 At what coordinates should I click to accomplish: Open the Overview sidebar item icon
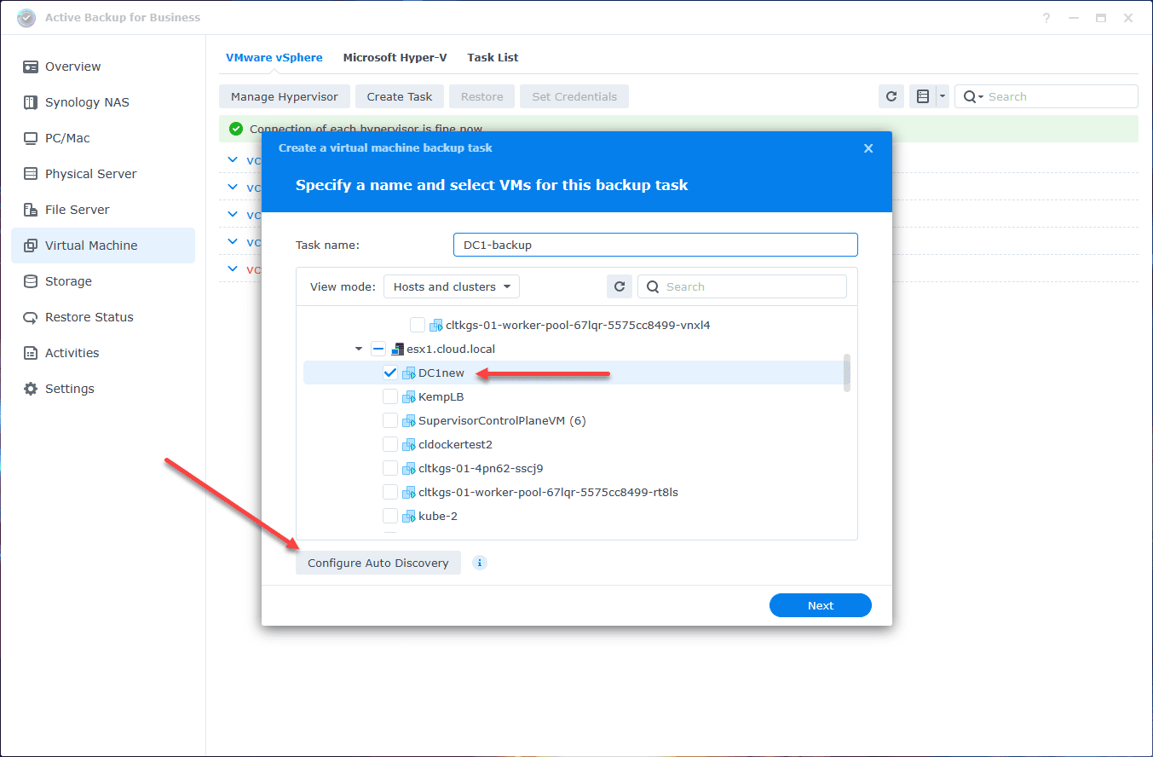(x=31, y=66)
